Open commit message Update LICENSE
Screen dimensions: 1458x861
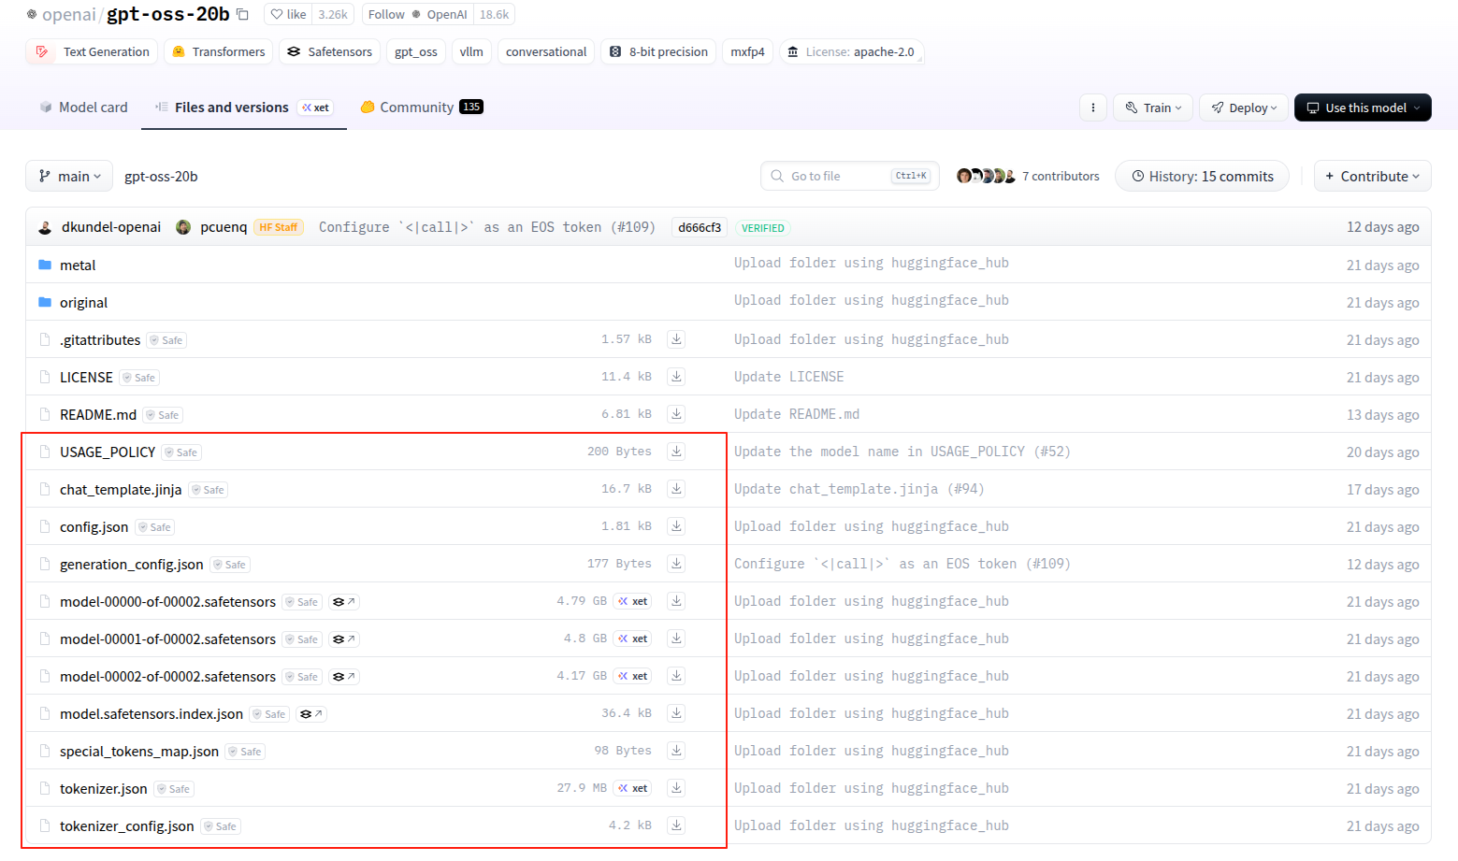788,377
